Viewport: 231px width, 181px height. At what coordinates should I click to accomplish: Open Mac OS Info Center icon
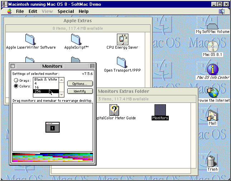(213, 70)
